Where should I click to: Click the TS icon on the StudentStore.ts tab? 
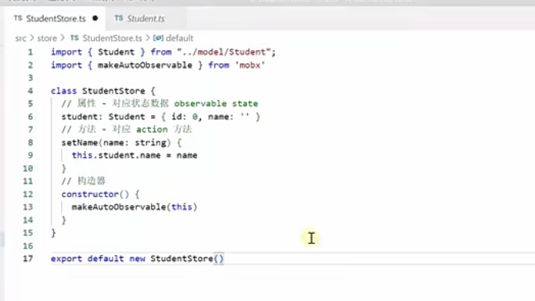pos(18,18)
